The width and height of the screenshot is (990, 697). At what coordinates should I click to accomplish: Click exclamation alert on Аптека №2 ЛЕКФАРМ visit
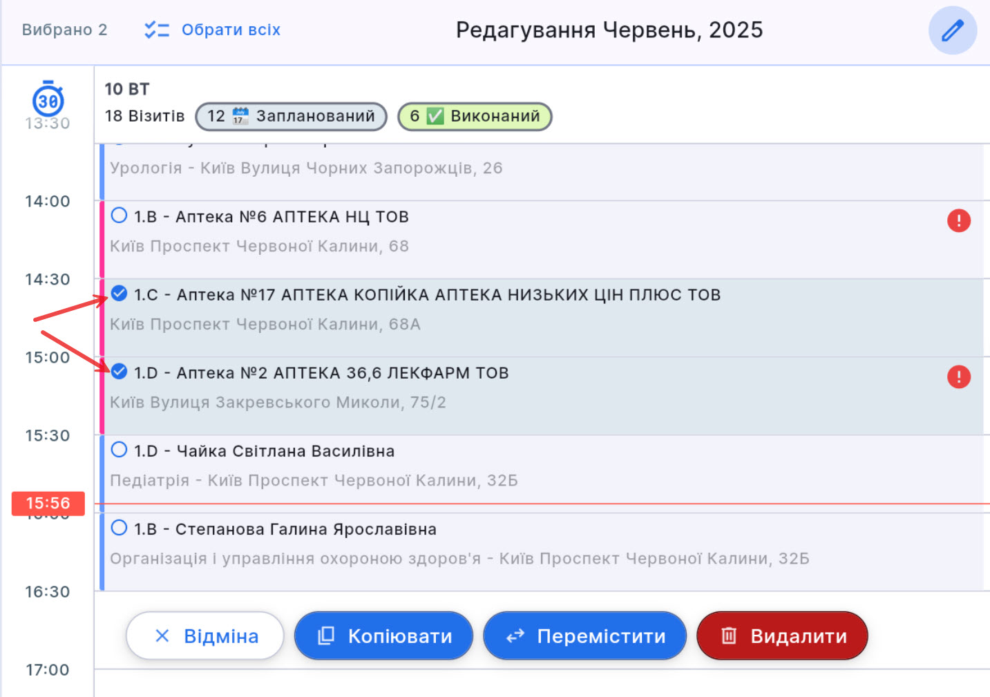click(x=958, y=376)
